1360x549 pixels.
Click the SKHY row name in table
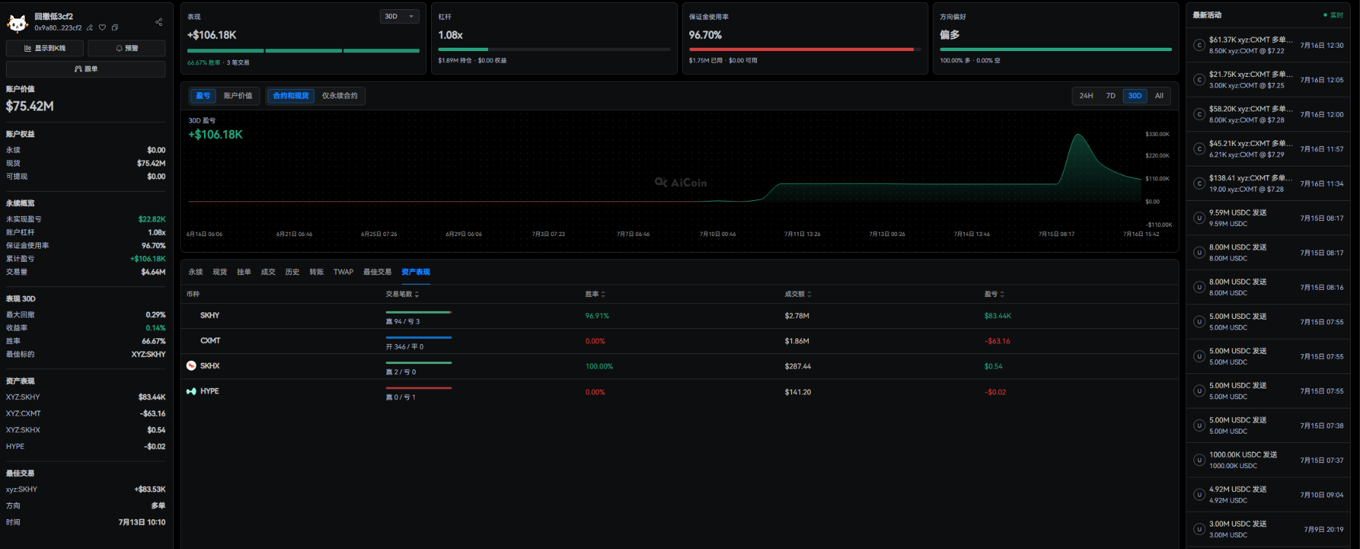point(210,316)
